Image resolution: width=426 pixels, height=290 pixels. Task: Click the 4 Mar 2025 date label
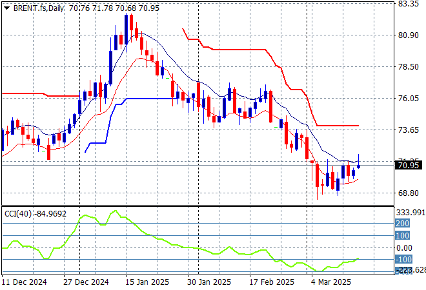pos(331,282)
